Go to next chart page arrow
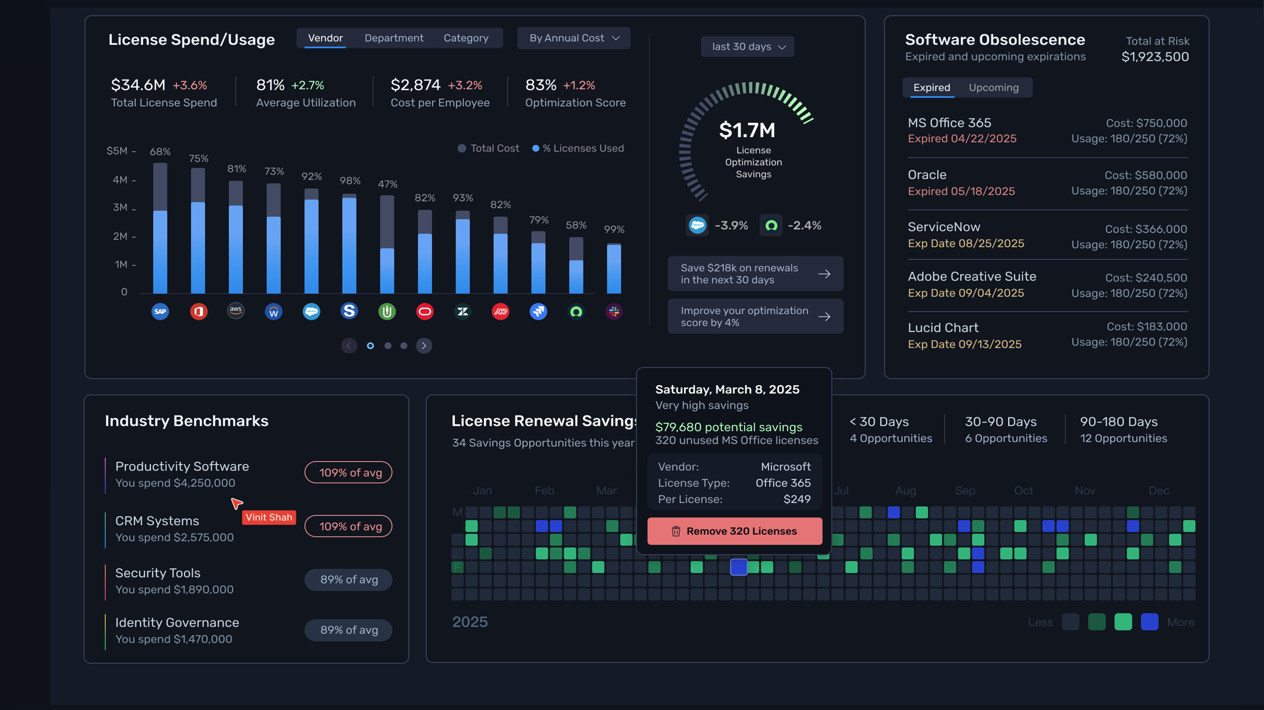 424,345
